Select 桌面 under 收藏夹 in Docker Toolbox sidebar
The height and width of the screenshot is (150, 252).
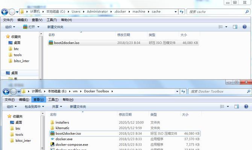coord(19,122)
